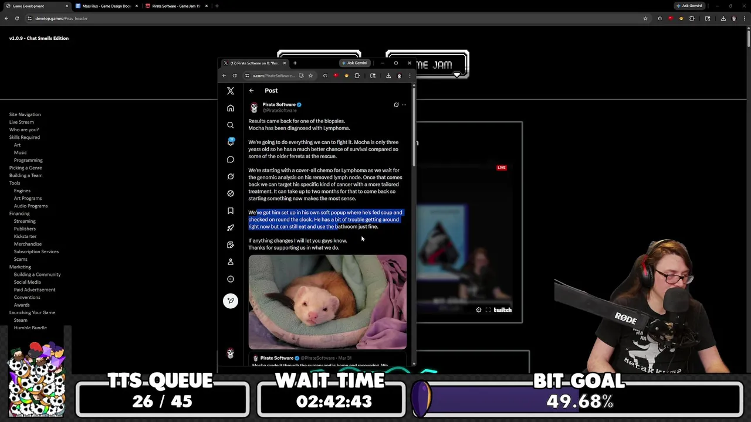The width and height of the screenshot is (751, 422).
Task: Open account avatar at bottom of X sidebar
Action: [231, 353]
